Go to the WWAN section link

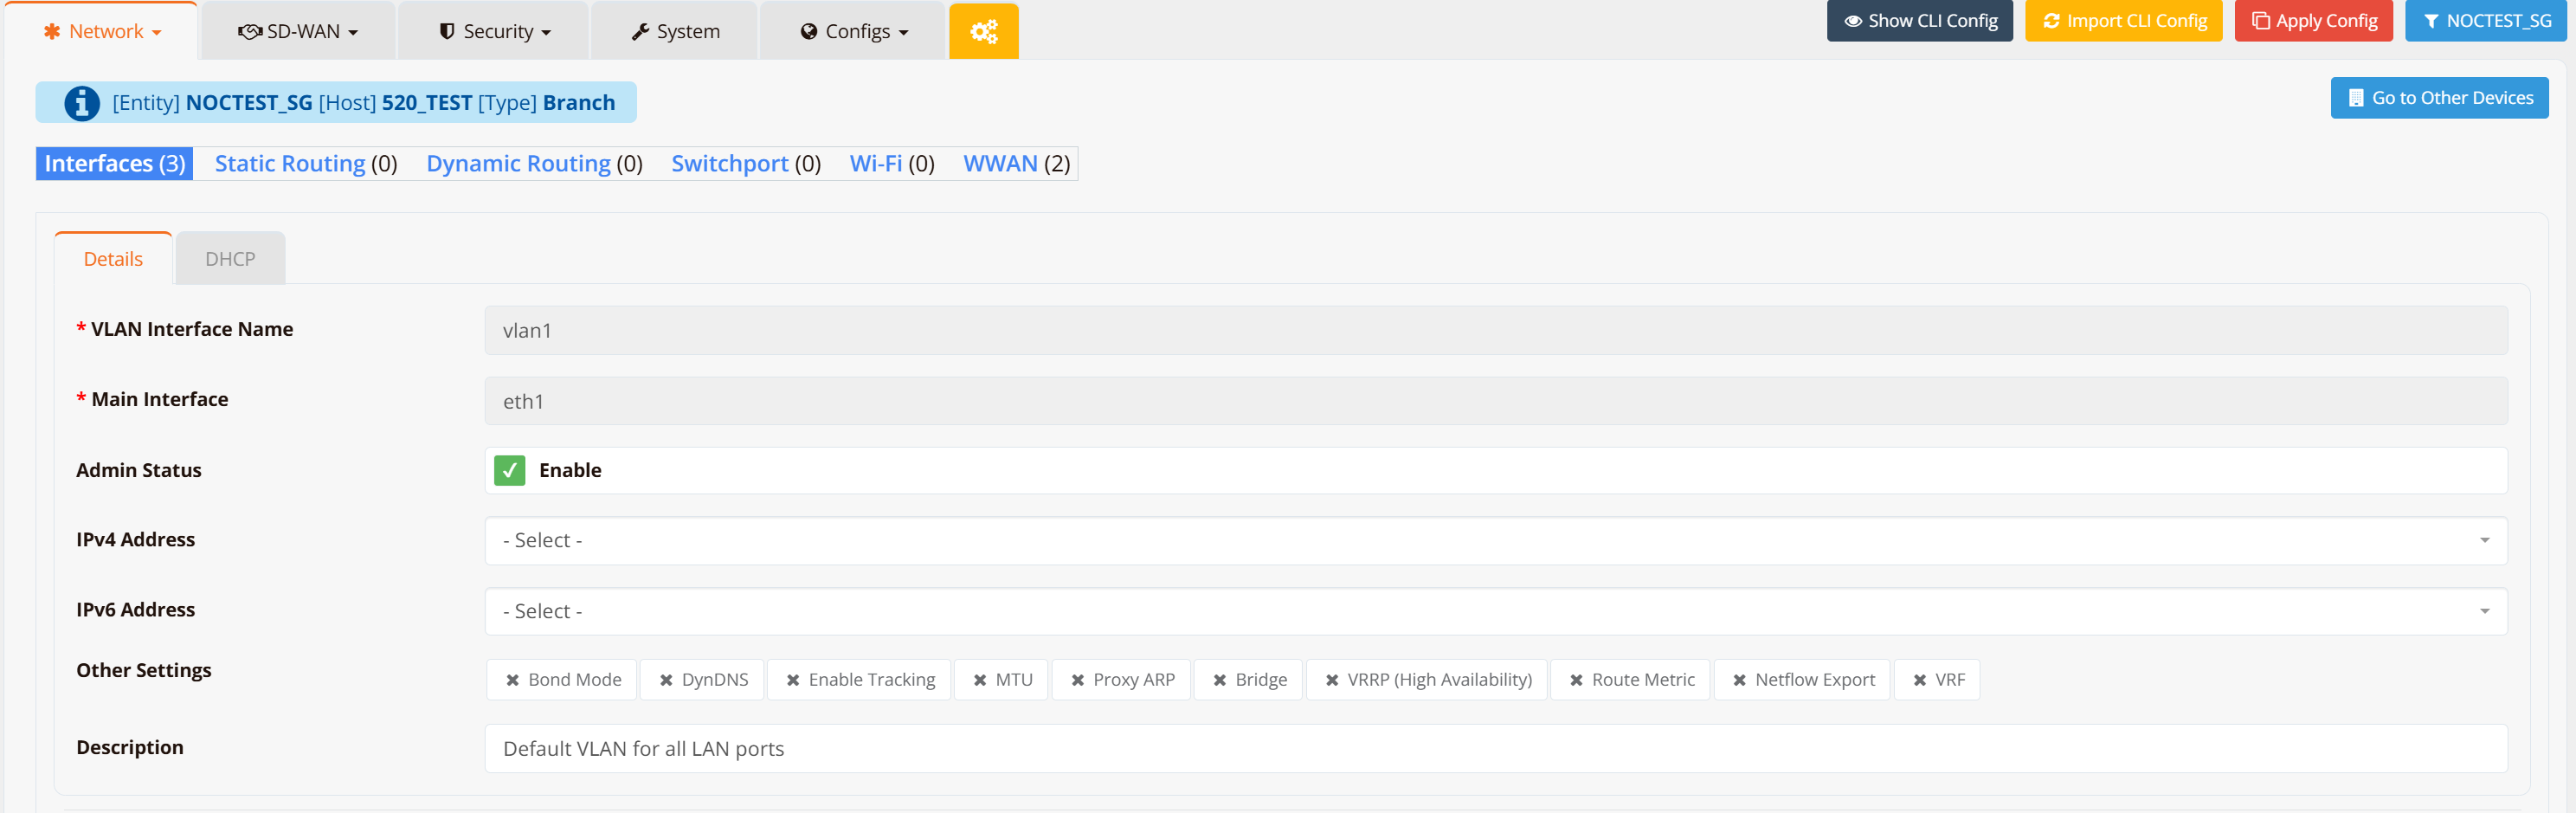1000,164
